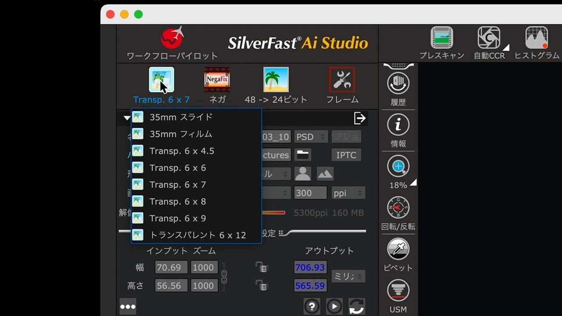Select the portrait person preset icon
This screenshot has width=562, height=316.
pyautogui.click(x=303, y=174)
